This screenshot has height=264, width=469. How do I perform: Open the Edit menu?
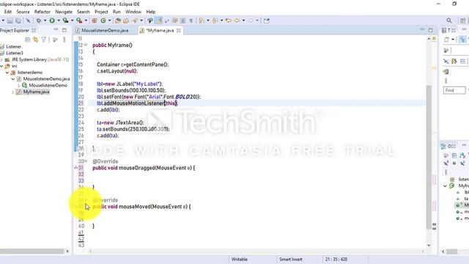click(x=8, y=12)
